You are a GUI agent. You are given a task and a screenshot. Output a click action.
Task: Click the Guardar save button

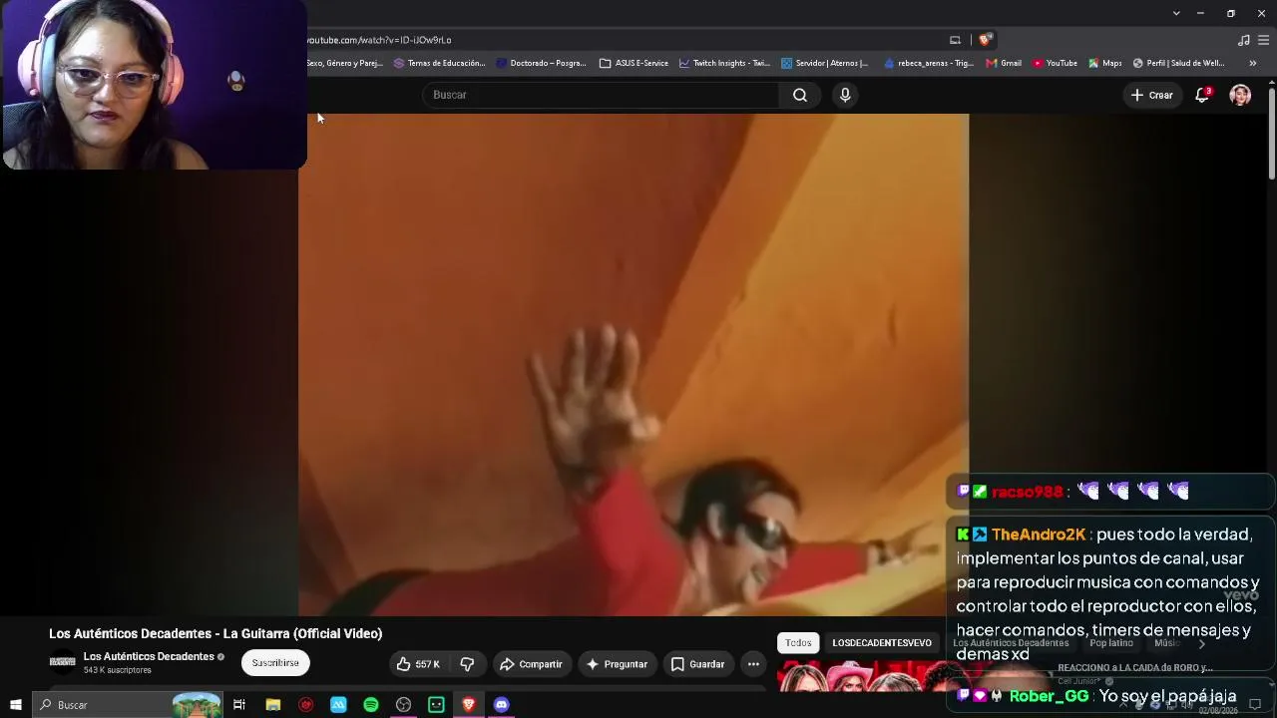[x=697, y=664]
